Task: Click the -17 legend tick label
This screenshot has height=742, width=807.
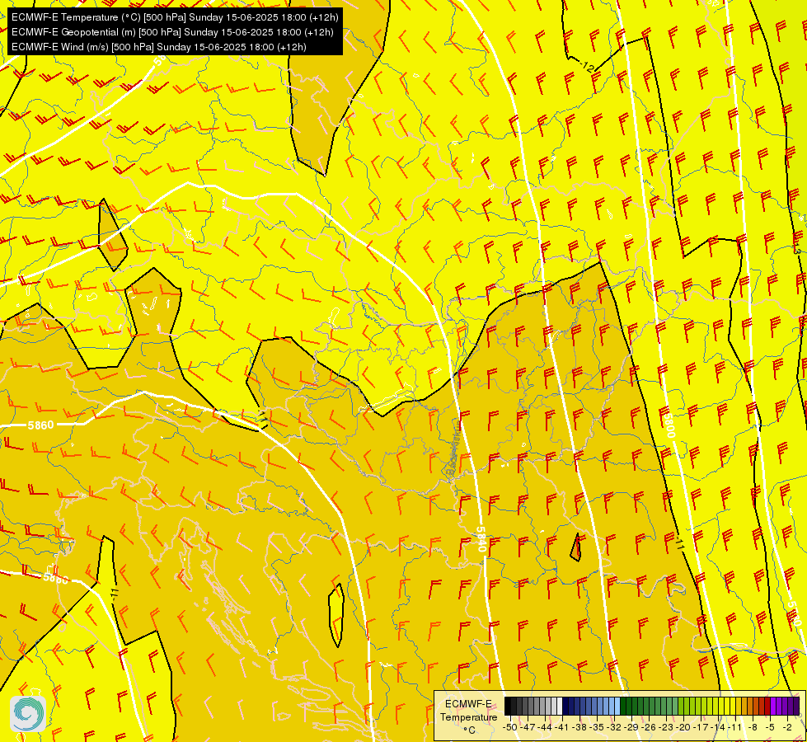Action: click(x=702, y=727)
